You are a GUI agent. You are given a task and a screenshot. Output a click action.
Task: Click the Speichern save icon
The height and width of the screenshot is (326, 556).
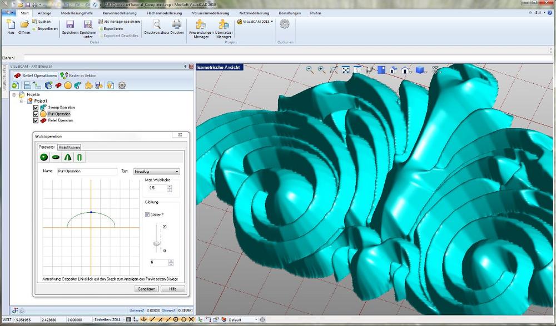(x=70, y=25)
